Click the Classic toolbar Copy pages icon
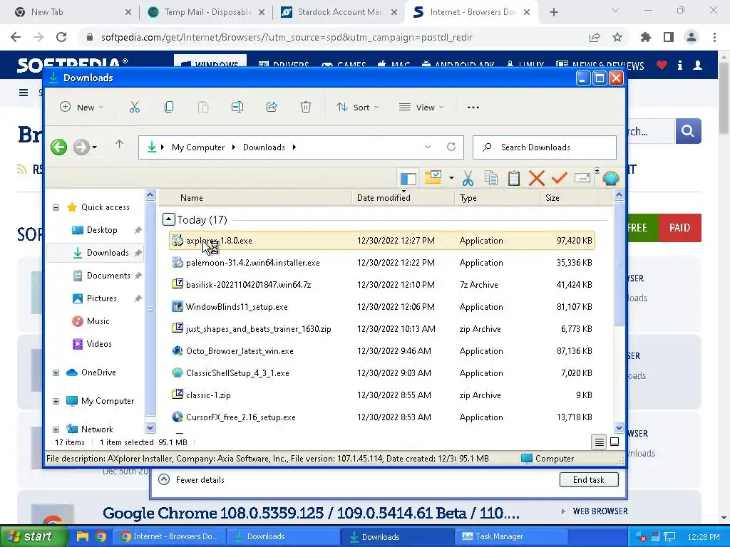Viewport: 730px width, 547px height. pyautogui.click(x=491, y=178)
